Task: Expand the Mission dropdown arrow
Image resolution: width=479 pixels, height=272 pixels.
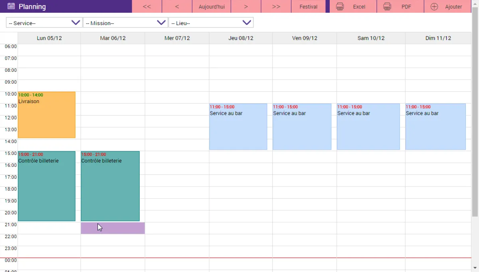Action: pos(161,23)
